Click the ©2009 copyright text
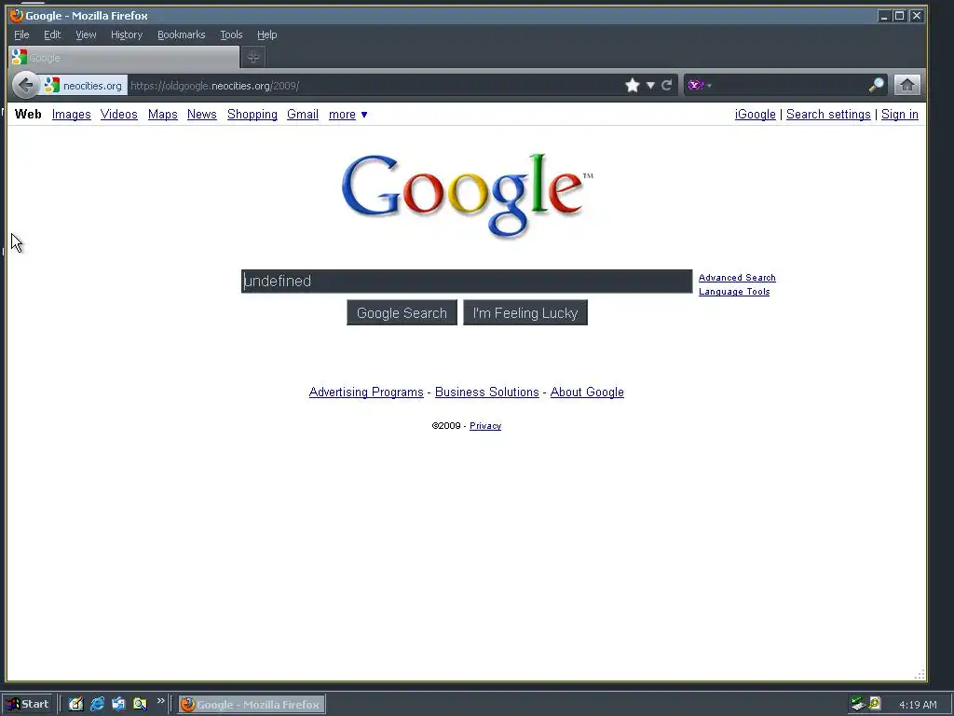Screen dimensions: 954x716 coord(446,425)
